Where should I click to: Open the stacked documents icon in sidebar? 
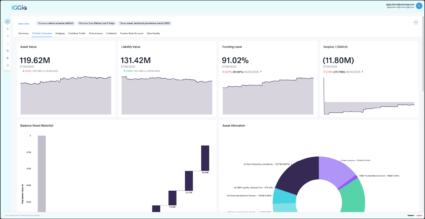[7, 58]
